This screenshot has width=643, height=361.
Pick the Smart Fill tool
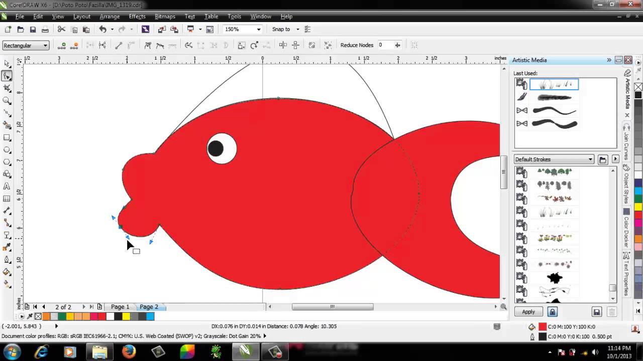pos(7,125)
